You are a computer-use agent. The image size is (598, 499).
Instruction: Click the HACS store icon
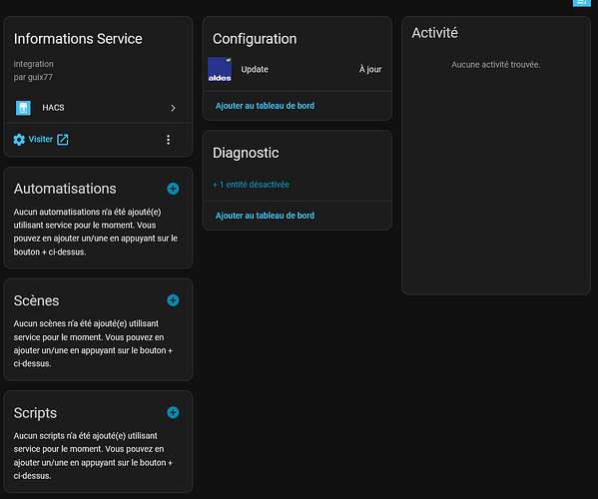coord(23,108)
